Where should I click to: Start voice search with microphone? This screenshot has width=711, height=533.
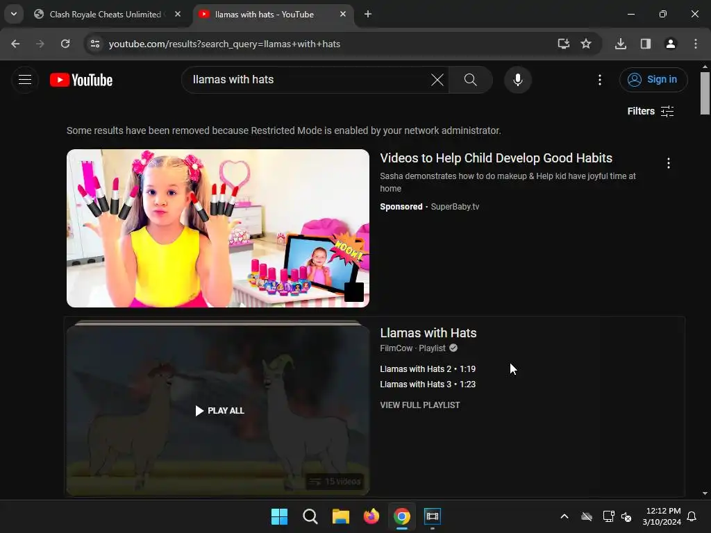[x=517, y=80]
